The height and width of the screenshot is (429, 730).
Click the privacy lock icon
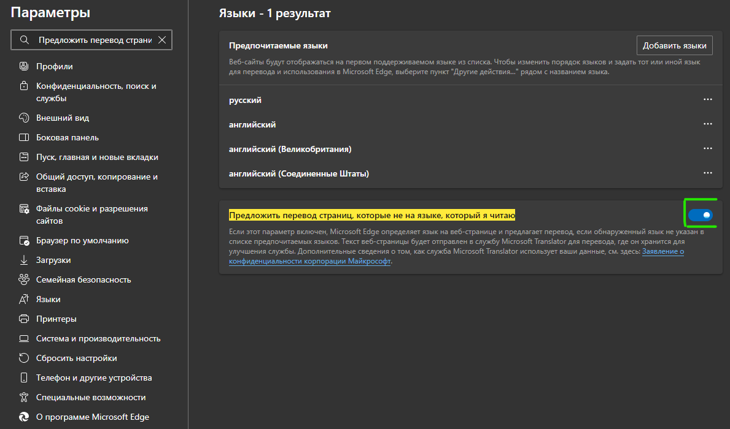point(24,86)
